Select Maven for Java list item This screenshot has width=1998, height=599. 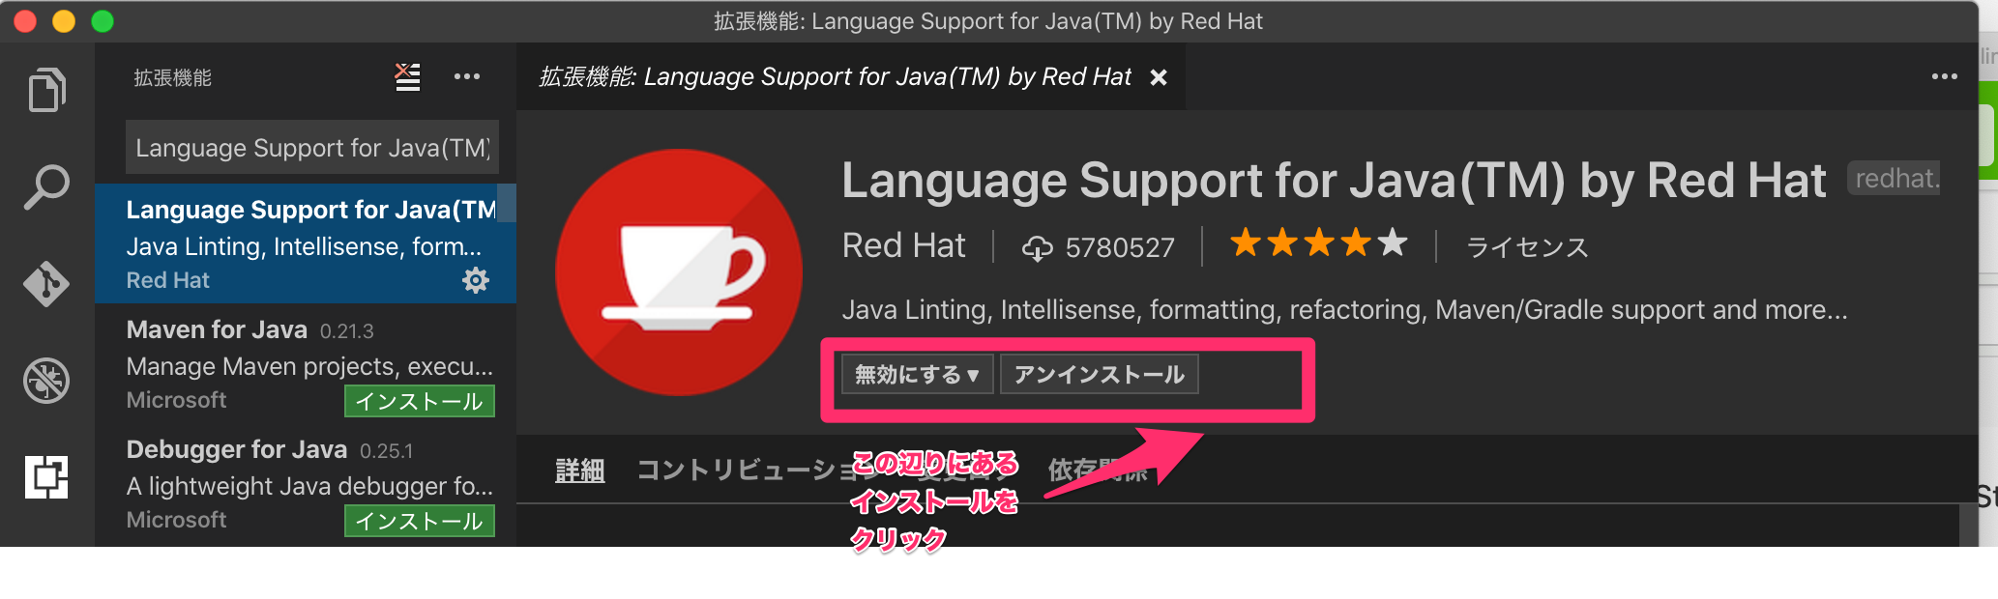pos(306,363)
